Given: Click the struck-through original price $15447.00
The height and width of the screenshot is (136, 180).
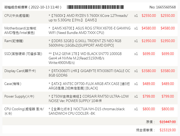Looking at the screenshot, I should pos(168,122).
